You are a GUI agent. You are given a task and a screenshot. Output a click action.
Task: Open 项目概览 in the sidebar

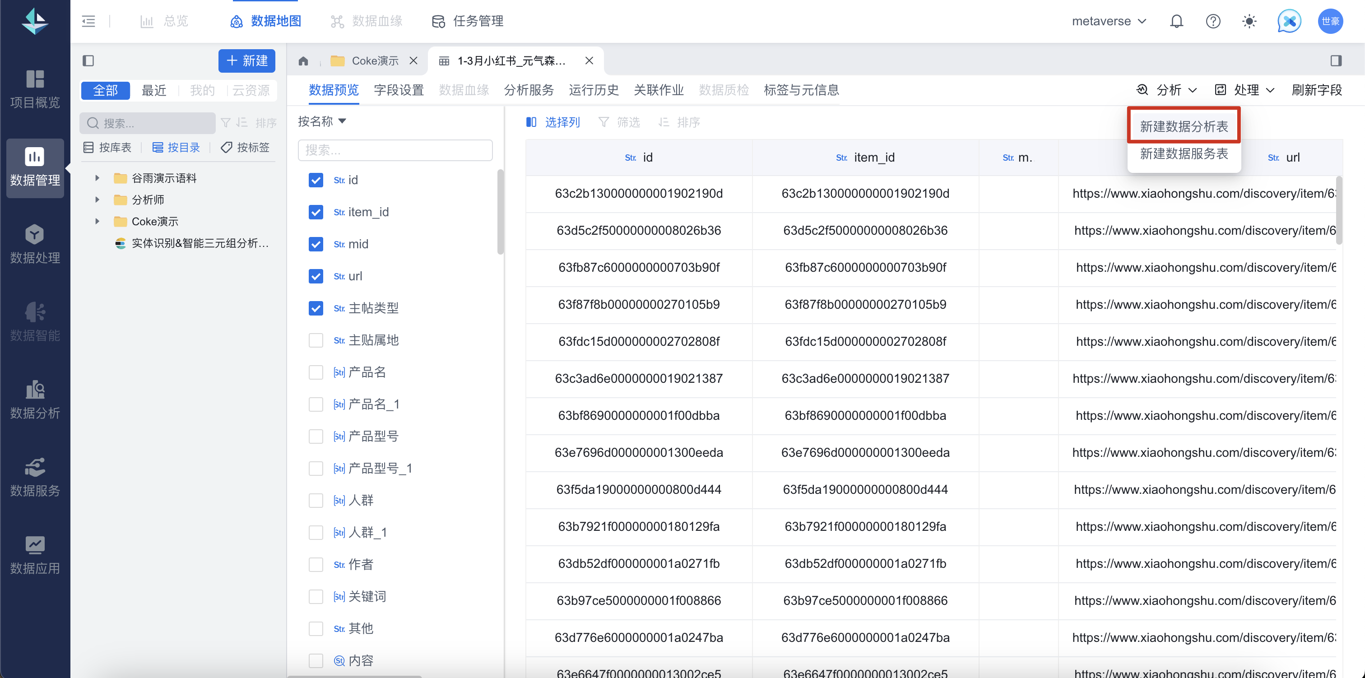point(35,89)
